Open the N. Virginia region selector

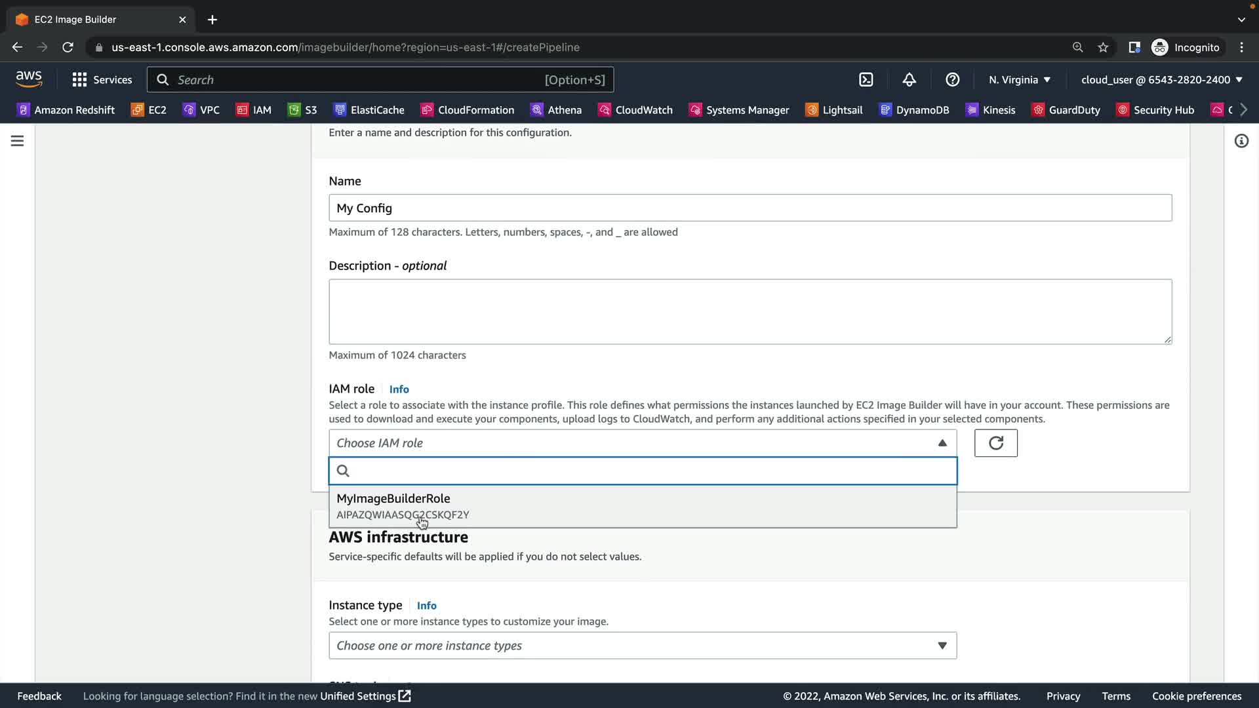click(x=1019, y=80)
